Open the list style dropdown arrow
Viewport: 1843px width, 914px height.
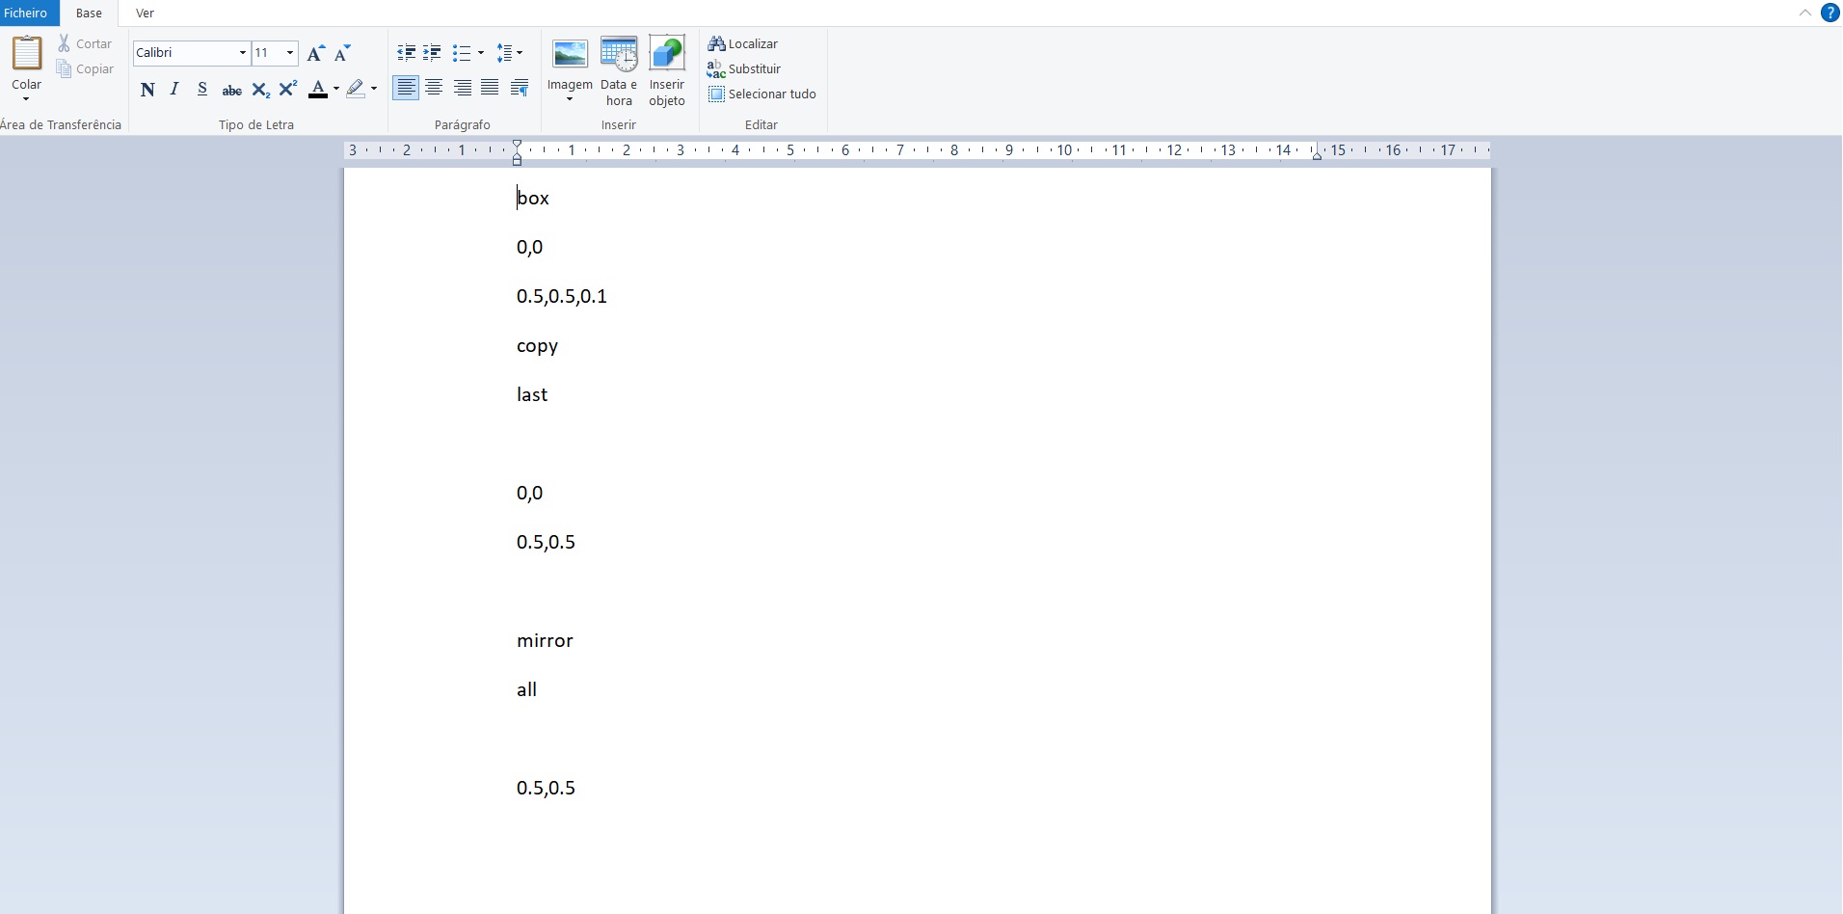point(481,53)
